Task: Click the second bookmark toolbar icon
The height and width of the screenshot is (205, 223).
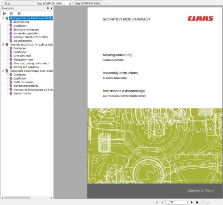Action: pos(11,14)
